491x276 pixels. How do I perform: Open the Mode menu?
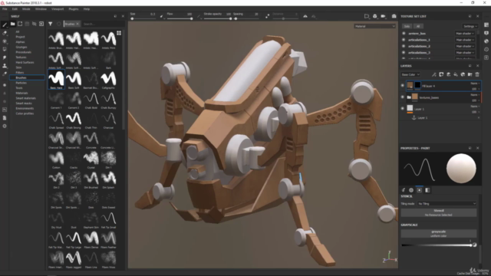(x=26, y=9)
